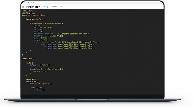Click the "top: 50%;" code line
The width and height of the screenshot is (195, 108).
pyautogui.click(x=38, y=30)
